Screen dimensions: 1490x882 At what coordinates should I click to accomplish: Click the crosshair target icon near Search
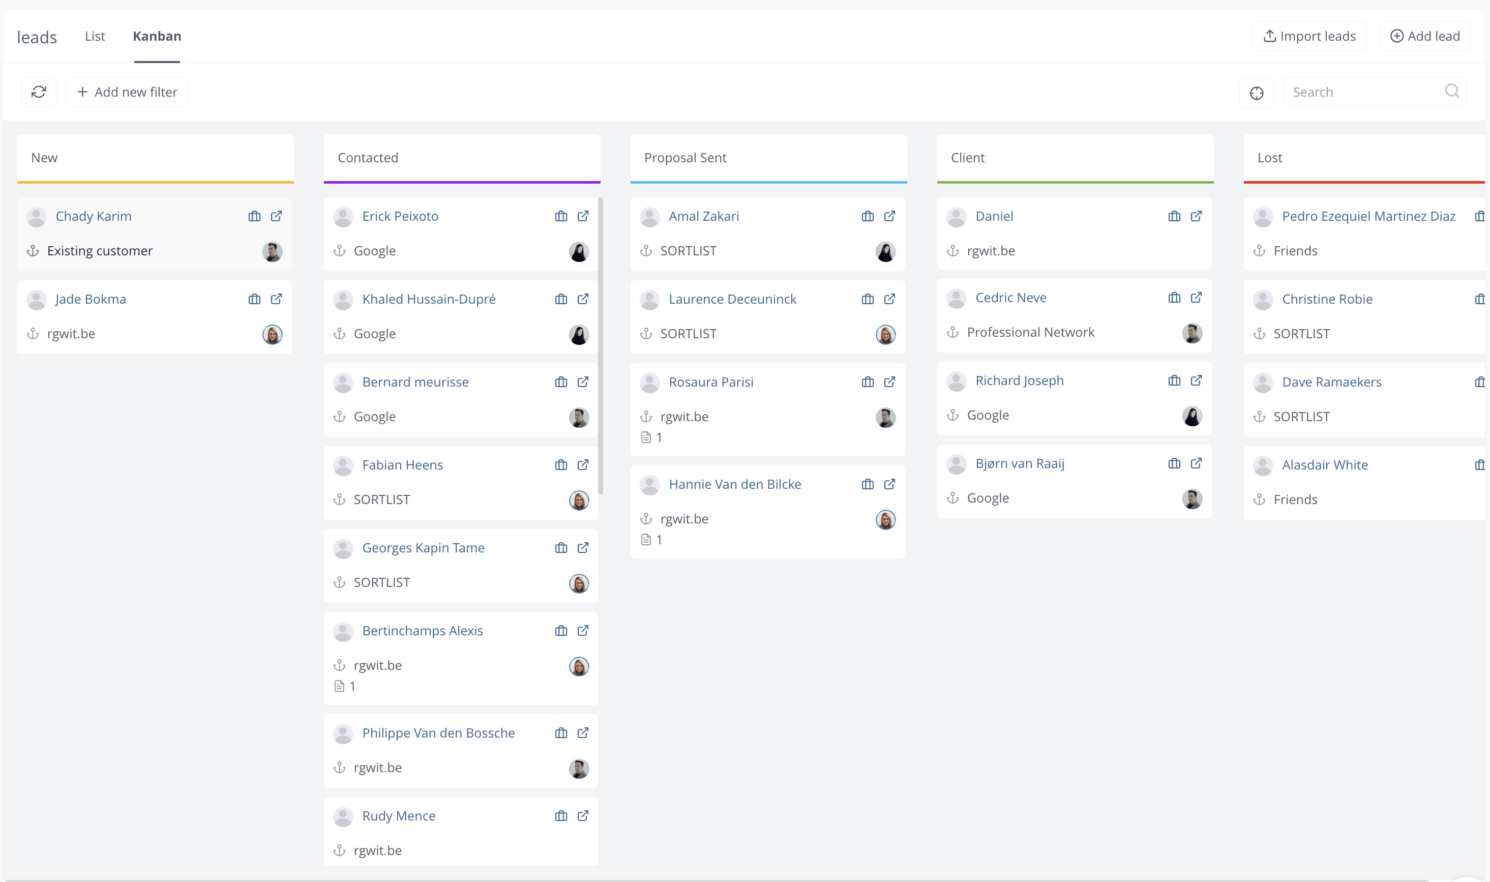pos(1257,93)
